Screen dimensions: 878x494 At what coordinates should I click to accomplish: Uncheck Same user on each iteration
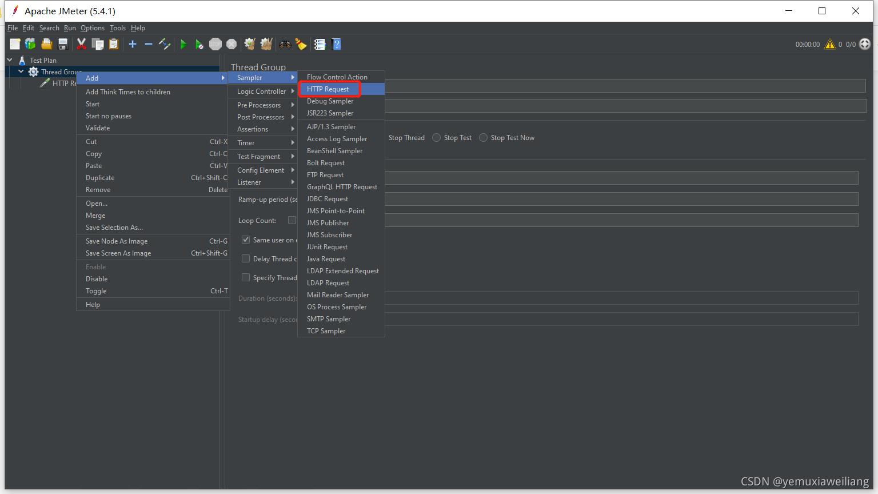246,240
